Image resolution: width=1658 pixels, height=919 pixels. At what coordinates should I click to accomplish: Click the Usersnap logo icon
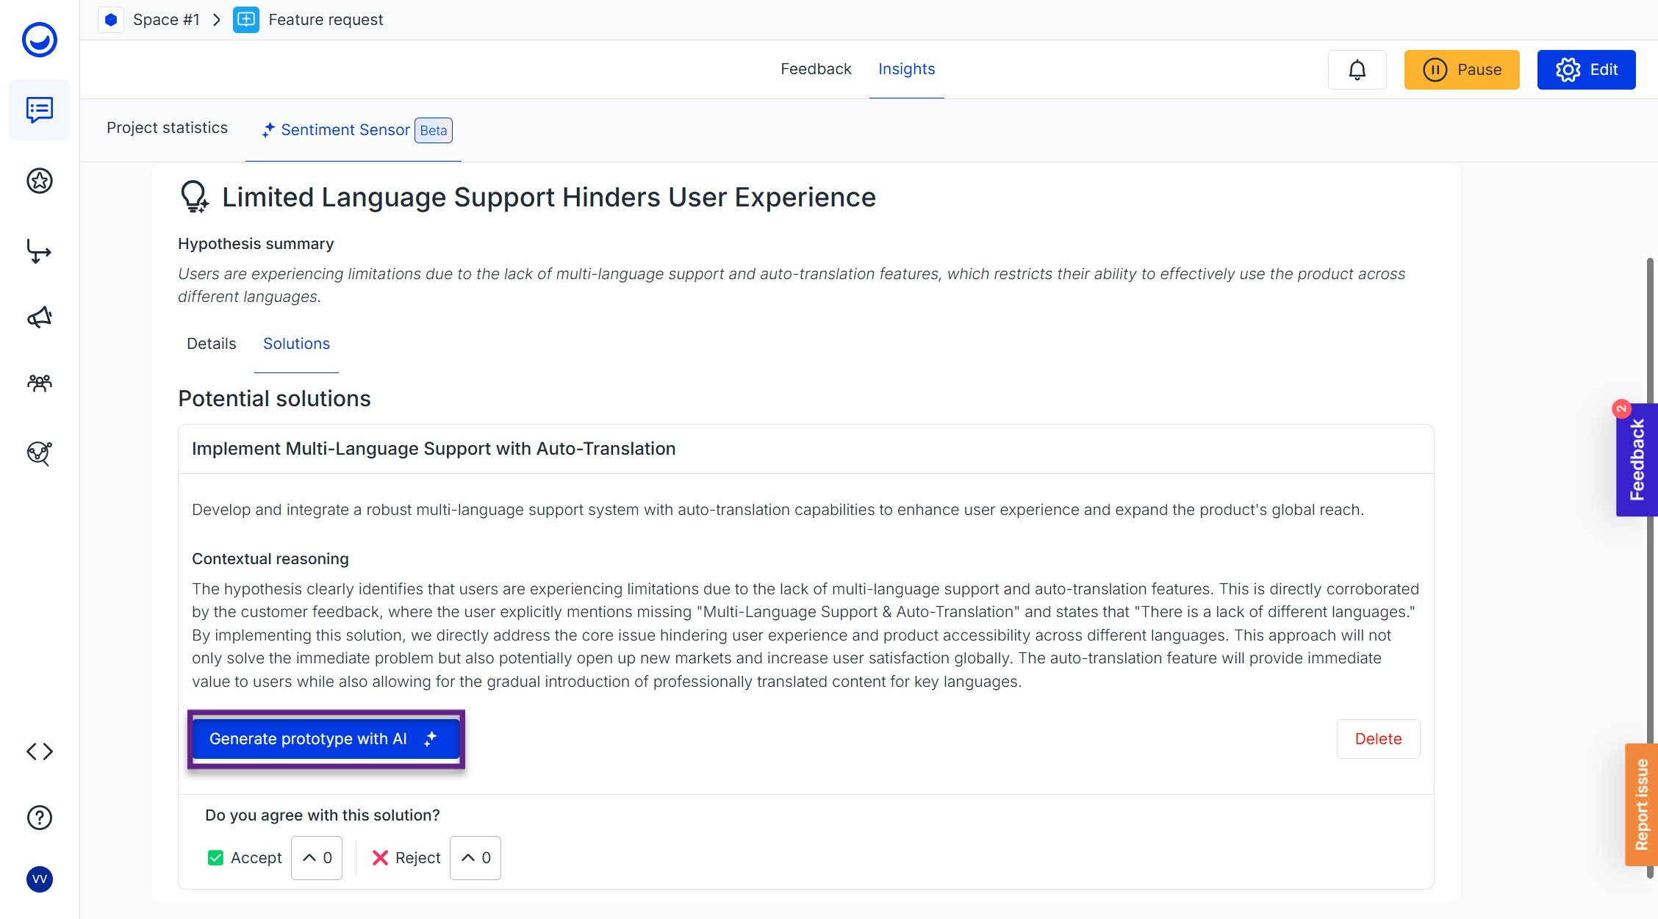click(x=40, y=40)
